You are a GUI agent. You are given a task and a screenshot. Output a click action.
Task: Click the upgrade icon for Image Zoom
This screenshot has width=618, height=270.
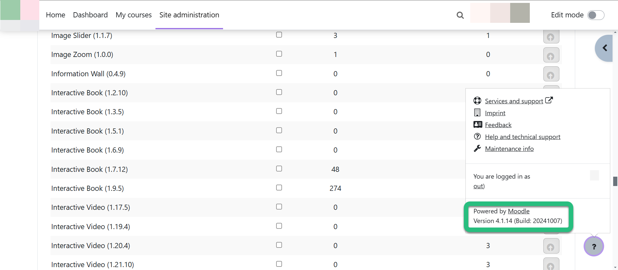551,55
